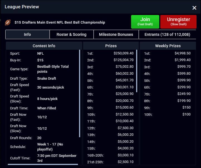Click weekly 5th prize $399.90
The image size is (201, 168).
pyautogui.click(x=184, y=80)
